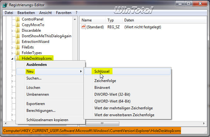Expand the Discardable key
The width and height of the screenshot is (210, 137).
click(x=12, y=31)
